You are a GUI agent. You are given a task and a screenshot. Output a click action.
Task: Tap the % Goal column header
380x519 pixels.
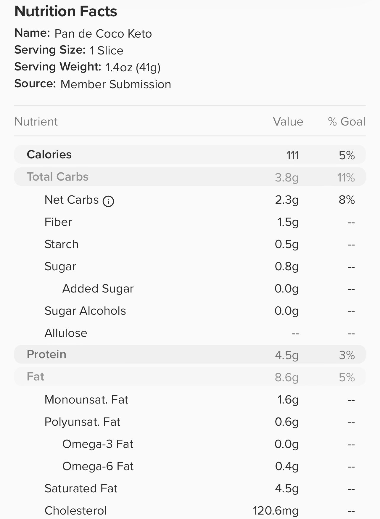tap(347, 122)
